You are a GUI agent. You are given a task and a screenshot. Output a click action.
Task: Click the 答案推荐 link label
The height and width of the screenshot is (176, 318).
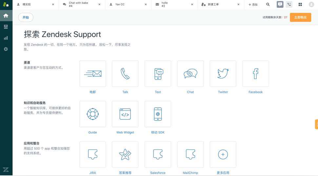(125, 173)
